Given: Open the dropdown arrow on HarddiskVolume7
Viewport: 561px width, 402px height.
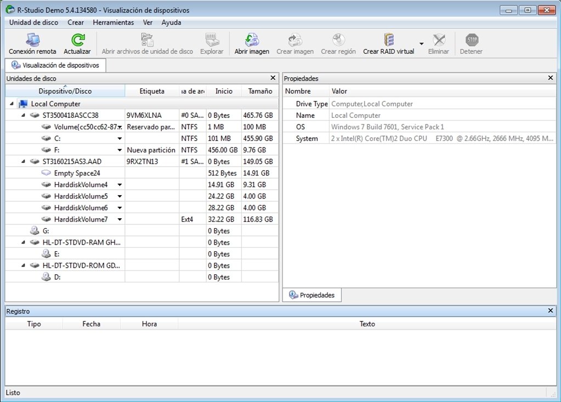Looking at the screenshot, I should click(x=120, y=219).
